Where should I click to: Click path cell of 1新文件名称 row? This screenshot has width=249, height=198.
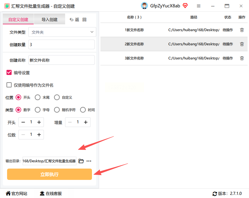tap(194, 30)
